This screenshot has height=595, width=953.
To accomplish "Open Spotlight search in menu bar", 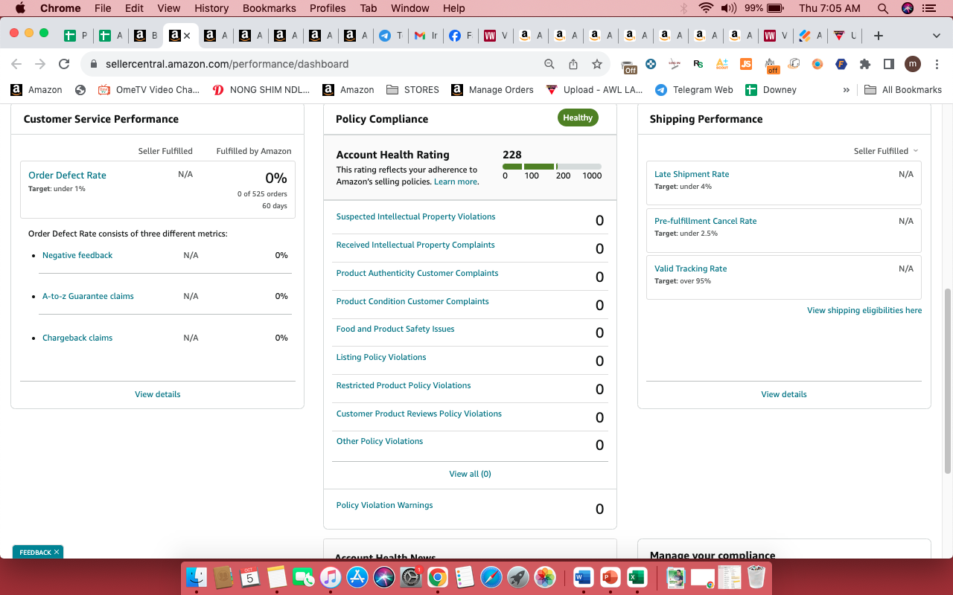I will coord(883,8).
